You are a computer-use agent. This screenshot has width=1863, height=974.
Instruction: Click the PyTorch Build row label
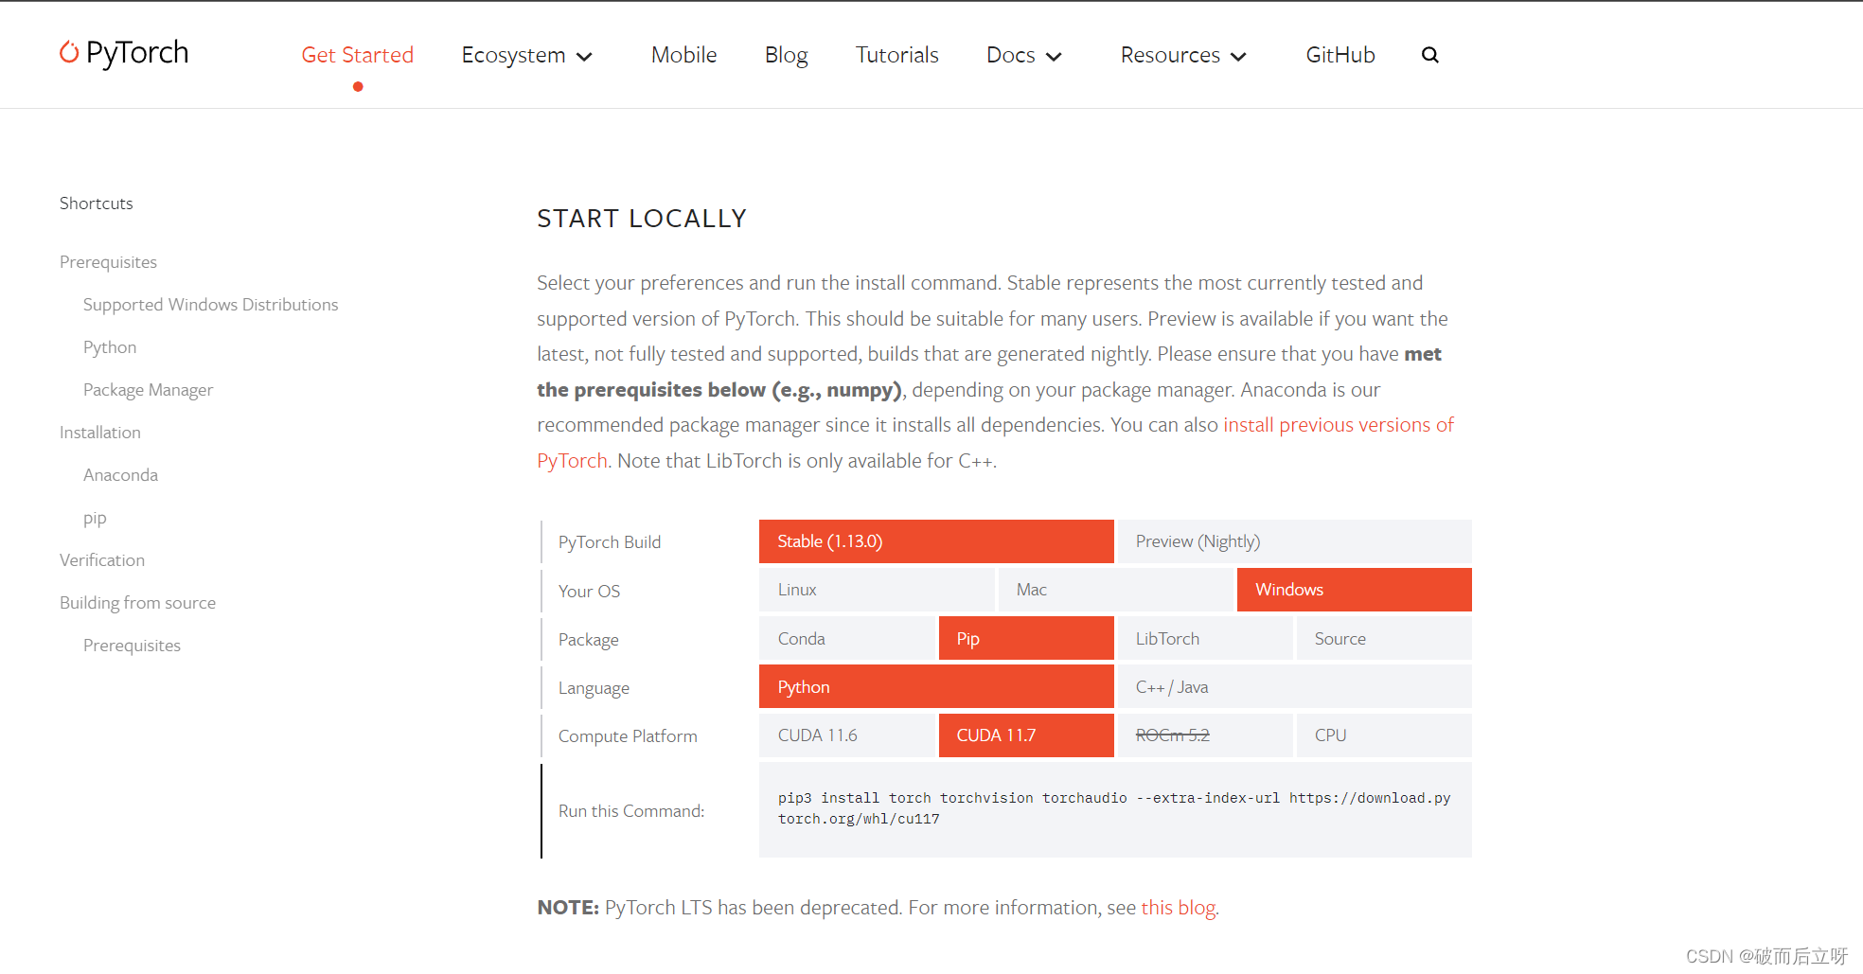[610, 542]
